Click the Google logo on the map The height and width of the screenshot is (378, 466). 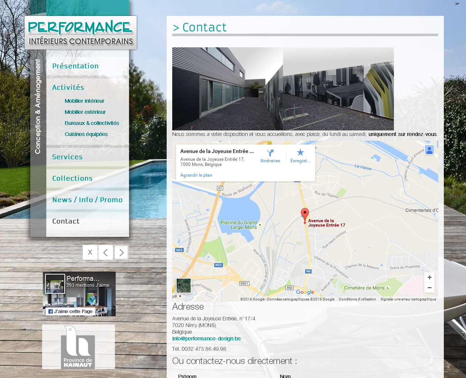305,292
